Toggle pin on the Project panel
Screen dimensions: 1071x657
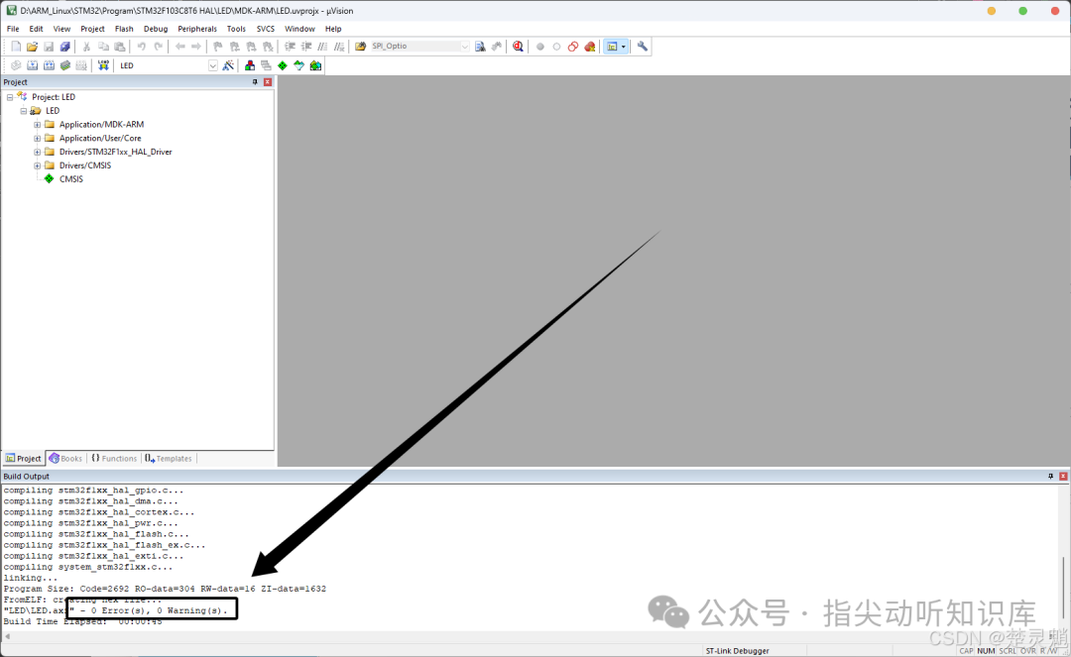pyautogui.click(x=255, y=82)
